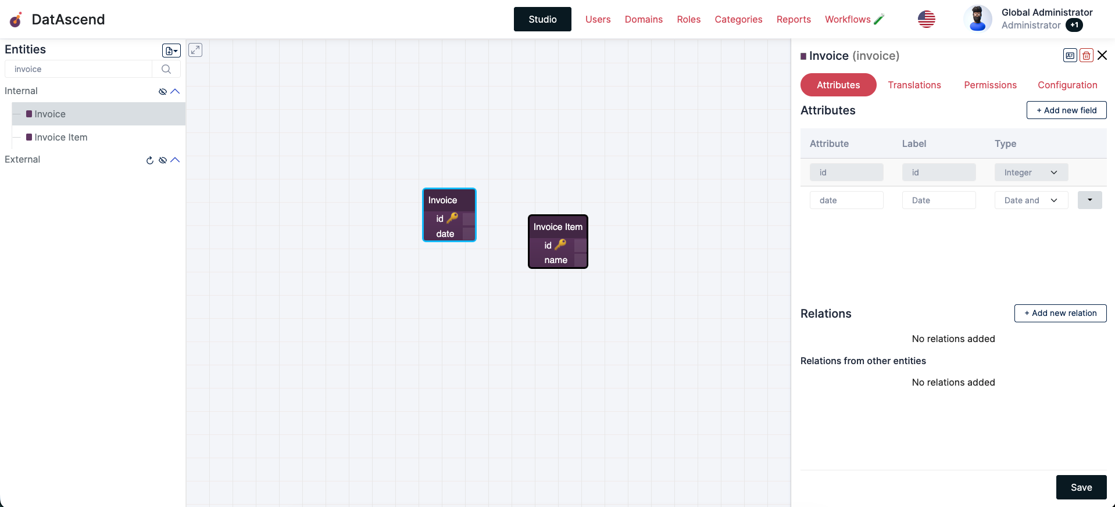
Task: Click the Global Administrator avatar
Action: tap(977, 19)
